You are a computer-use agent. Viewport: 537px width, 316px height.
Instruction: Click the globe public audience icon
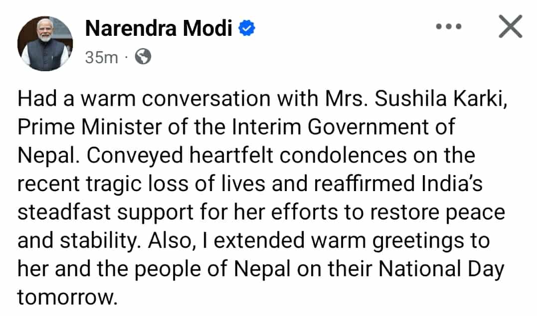[143, 58]
